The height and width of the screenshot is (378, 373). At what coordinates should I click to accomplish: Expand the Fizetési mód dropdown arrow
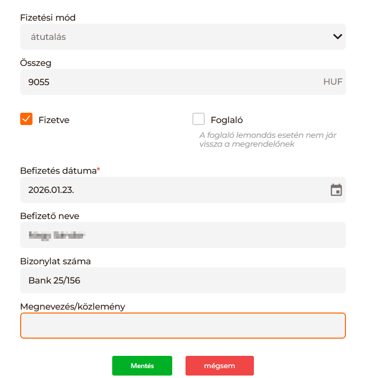click(x=337, y=36)
